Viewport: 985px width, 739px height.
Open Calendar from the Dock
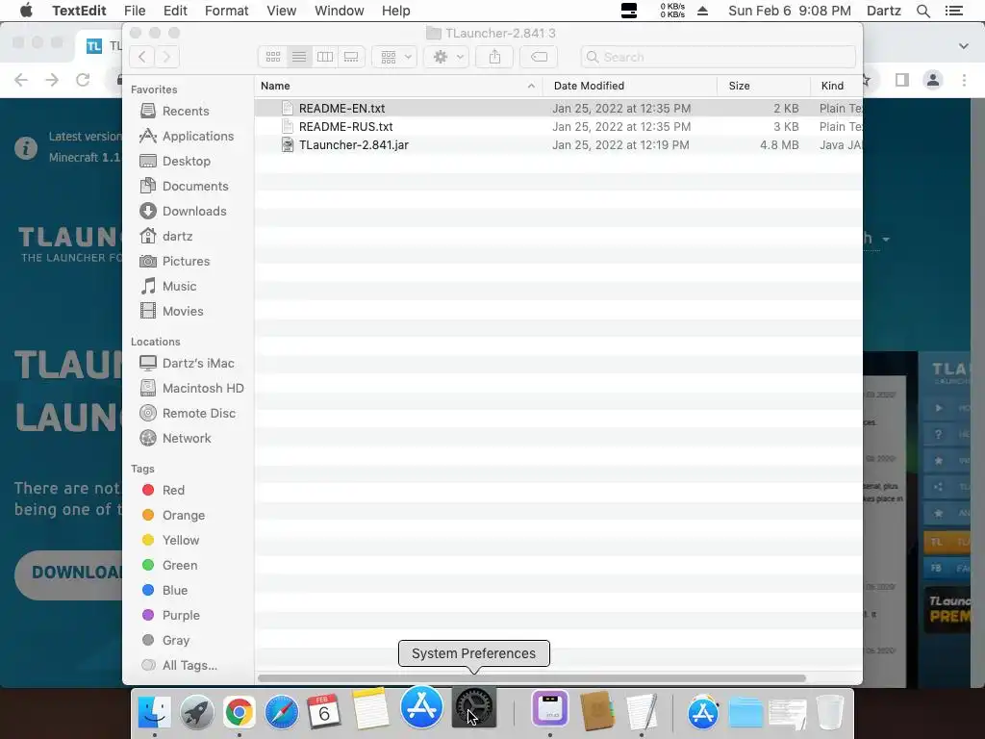(323, 711)
